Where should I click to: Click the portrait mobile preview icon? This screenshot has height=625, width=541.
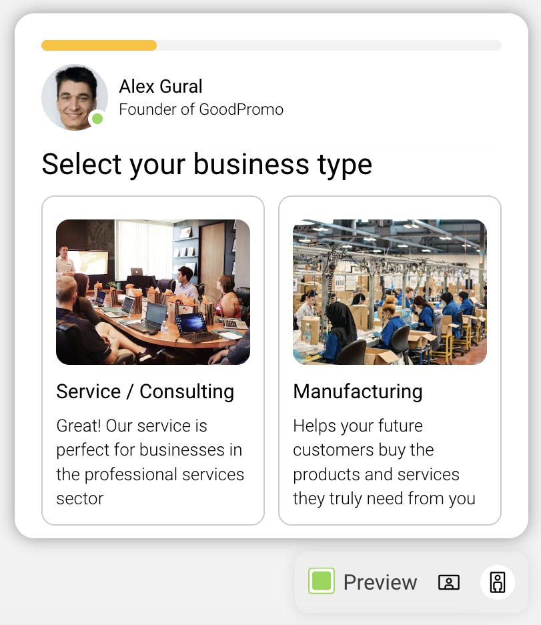click(497, 582)
